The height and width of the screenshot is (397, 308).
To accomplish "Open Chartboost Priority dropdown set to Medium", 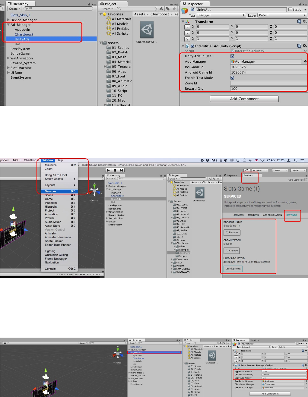I will (284, 375).
